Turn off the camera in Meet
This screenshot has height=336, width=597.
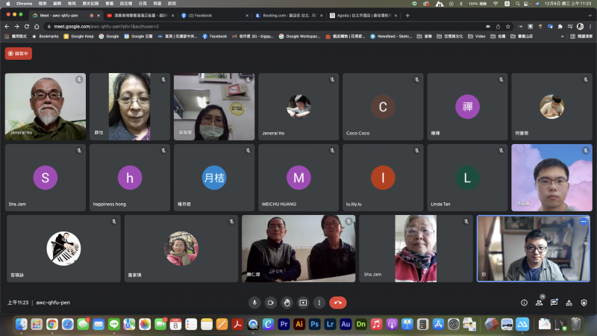pyautogui.click(x=270, y=302)
